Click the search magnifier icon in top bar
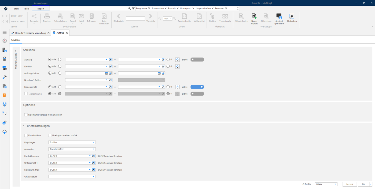 pyautogui.click(x=129, y=9)
